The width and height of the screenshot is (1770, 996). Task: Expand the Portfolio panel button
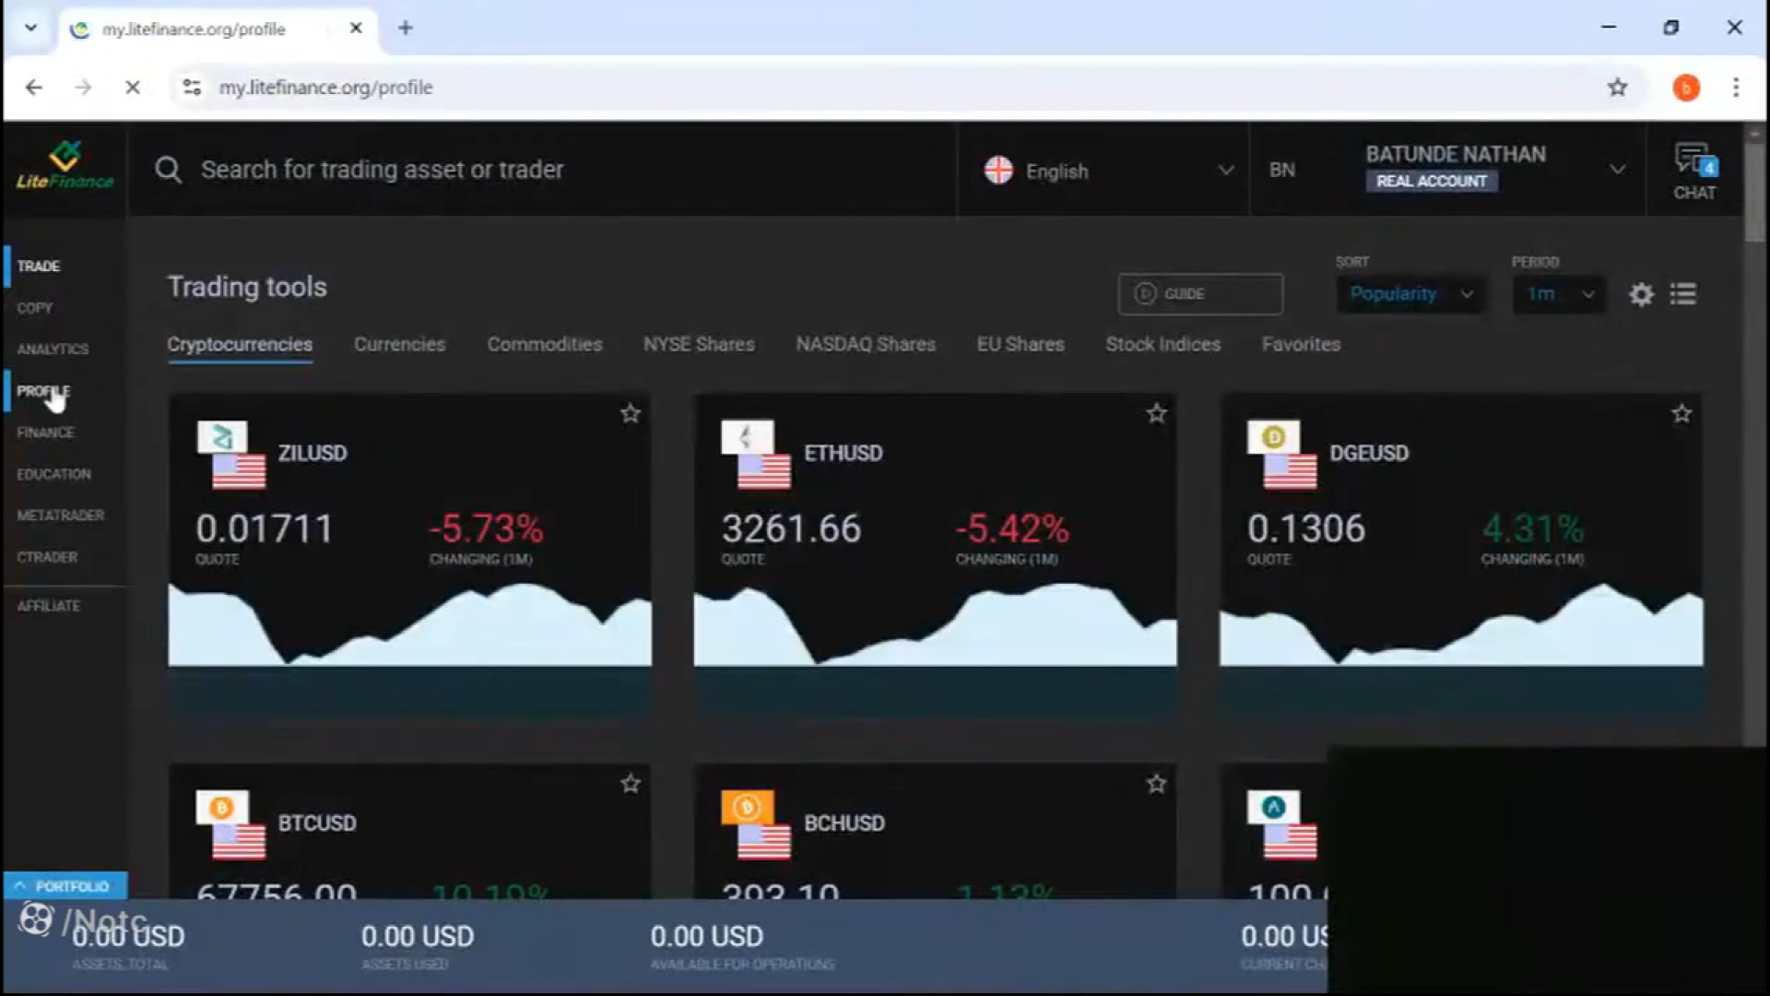pos(65,886)
